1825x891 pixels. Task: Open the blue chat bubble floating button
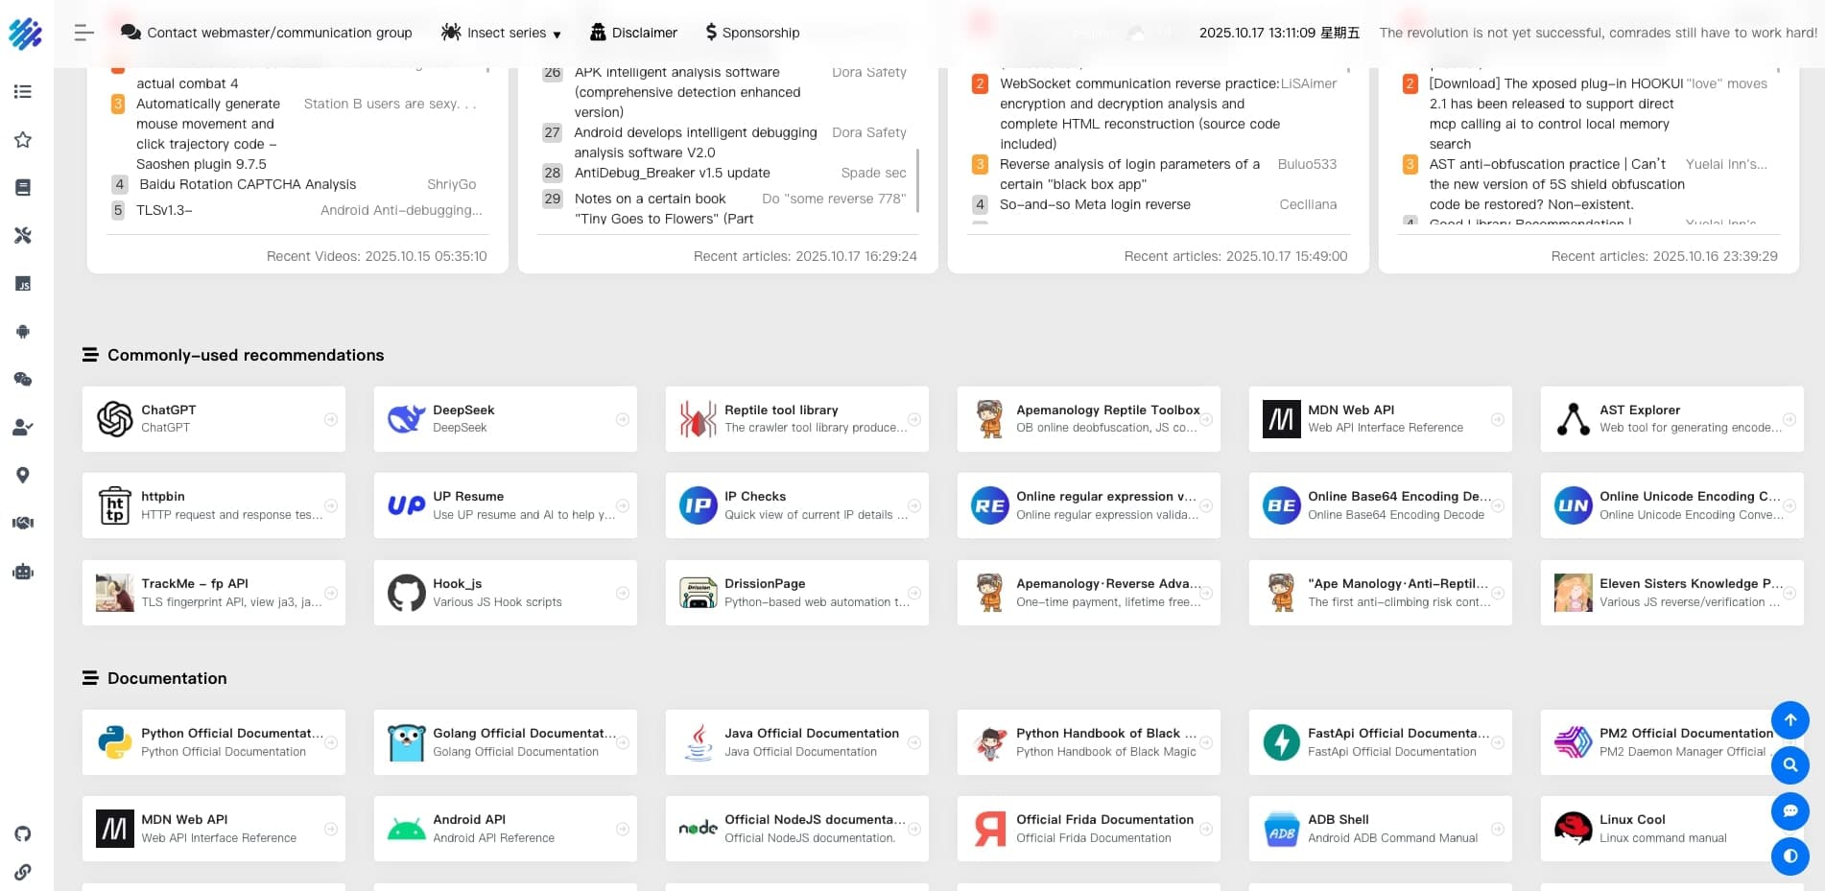[x=1789, y=811]
